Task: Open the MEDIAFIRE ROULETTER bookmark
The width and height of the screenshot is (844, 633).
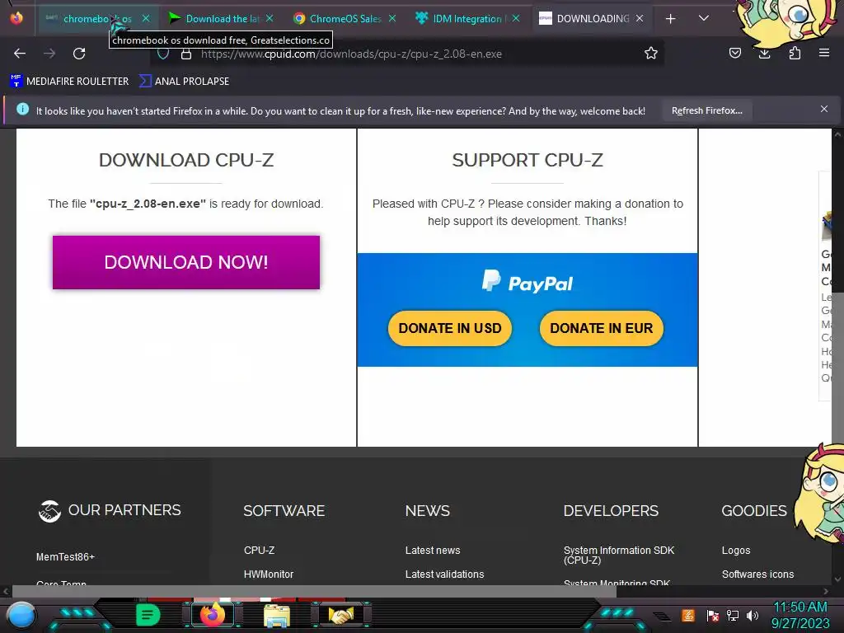Action: 69,82
